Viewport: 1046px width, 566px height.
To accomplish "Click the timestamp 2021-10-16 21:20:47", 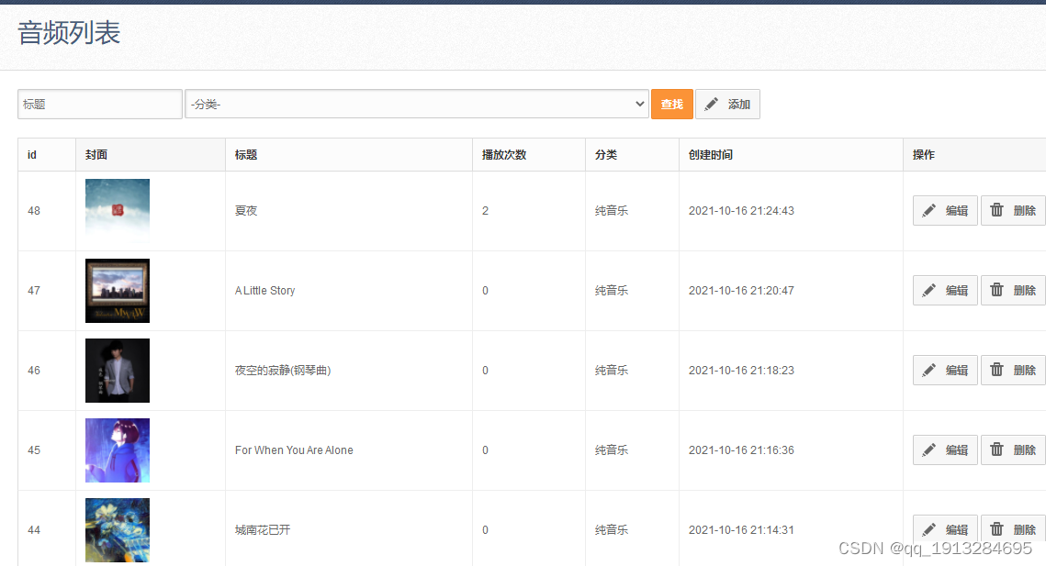I will (741, 291).
